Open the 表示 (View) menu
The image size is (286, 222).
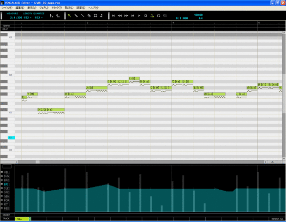(32, 8)
